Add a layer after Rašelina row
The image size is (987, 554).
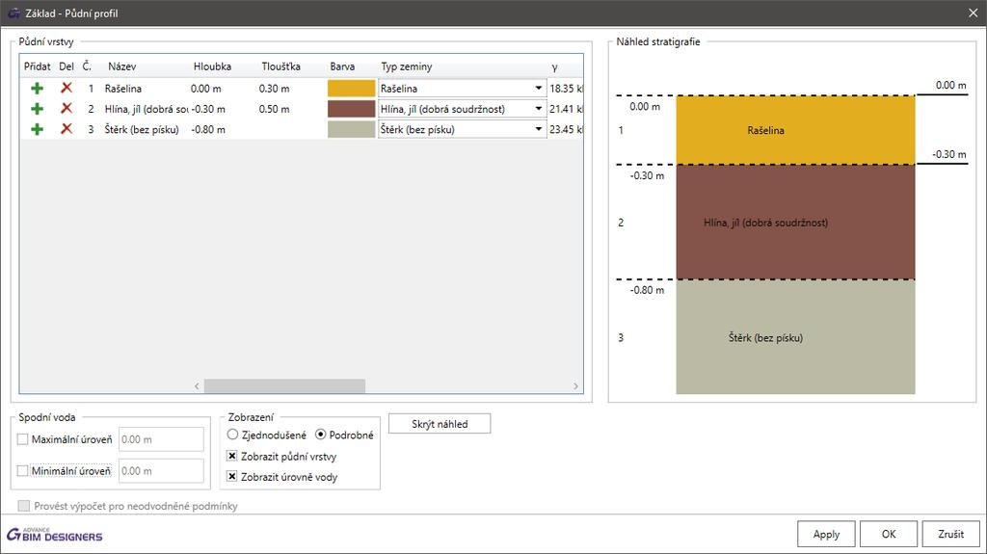[x=38, y=89]
